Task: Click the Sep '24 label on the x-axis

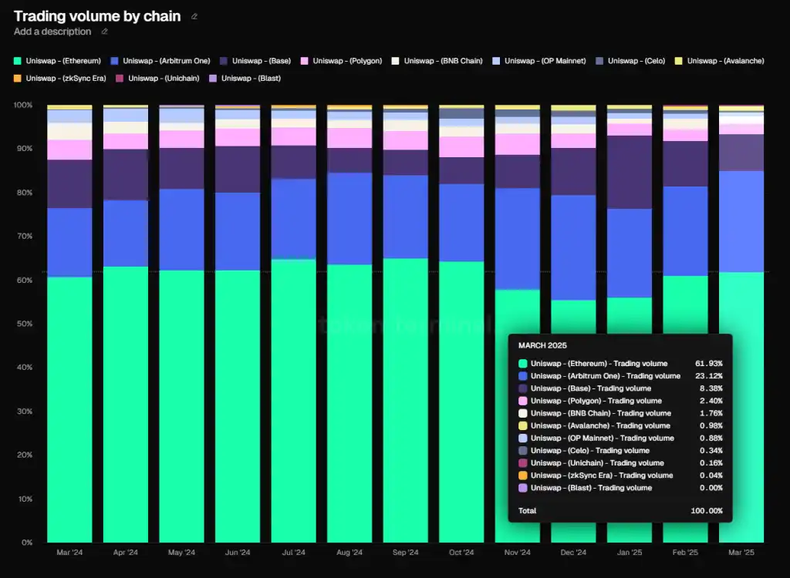Action: coord(406,553)
